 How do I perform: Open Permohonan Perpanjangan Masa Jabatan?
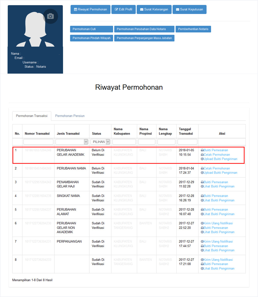point(144,38)
